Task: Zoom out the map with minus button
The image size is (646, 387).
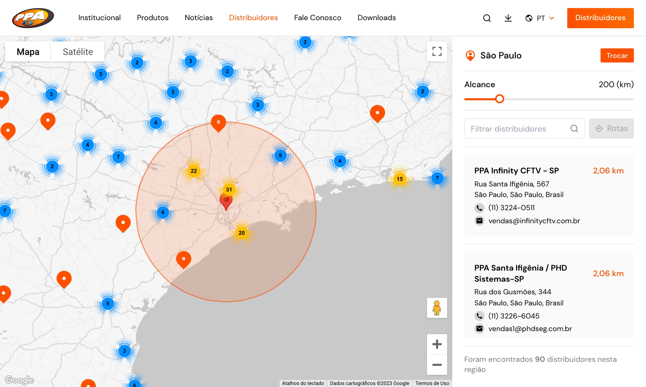Action: [x=437, y=365]
